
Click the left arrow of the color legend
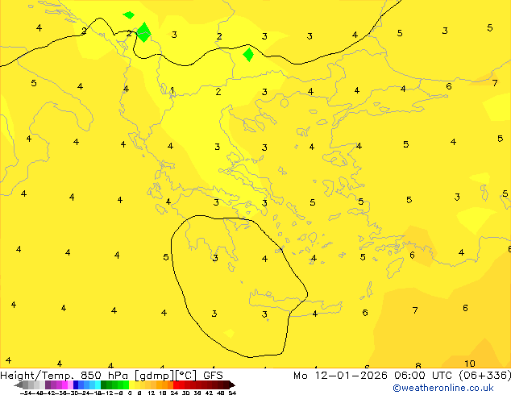point(18,385)
